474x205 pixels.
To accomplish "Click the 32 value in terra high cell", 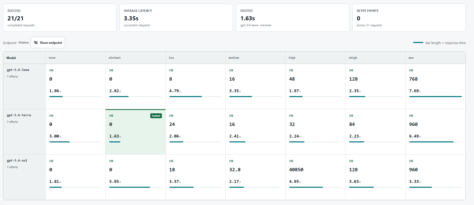I will [x=292, y=124].
